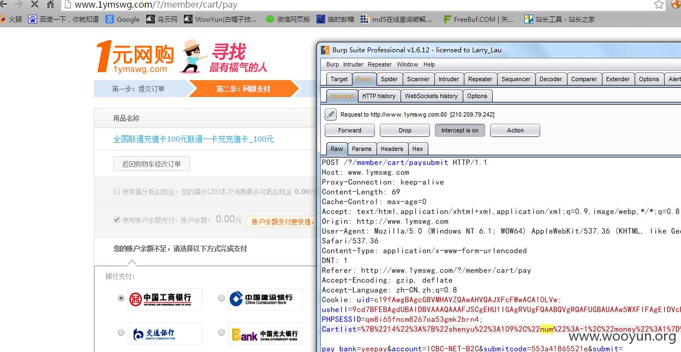Image resolution: width=681 pixels, height=352 pixels.
Task: Open the WooYun bookmark
Action: 220,19
